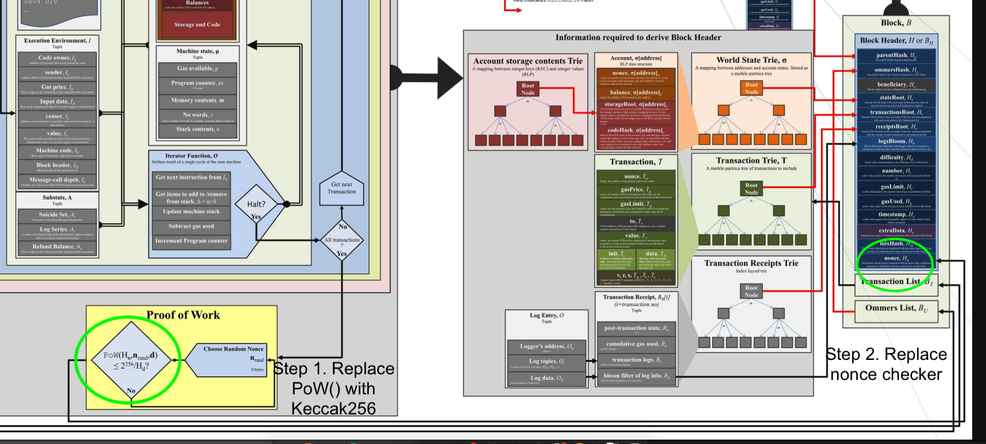The image size is (986, 444).
Task: Select 'extraData' in Block Header
Action: (x=896, y=232)
